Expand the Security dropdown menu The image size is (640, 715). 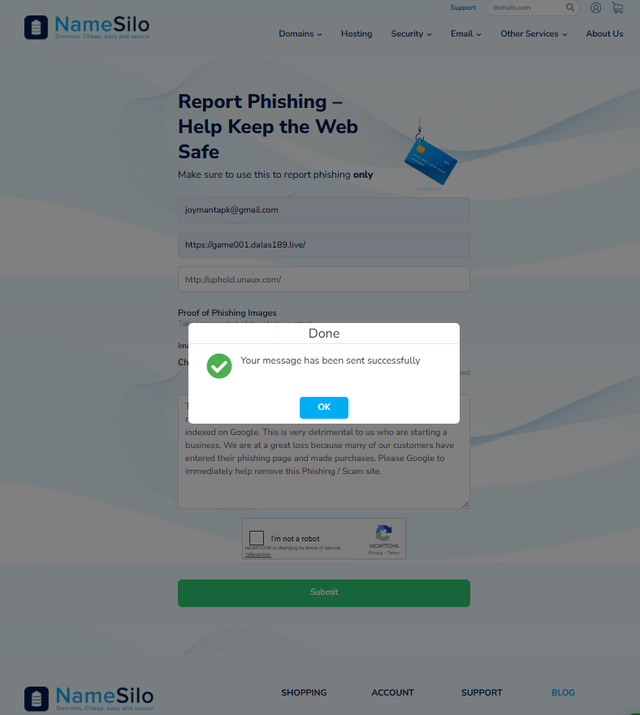(411, 34)
